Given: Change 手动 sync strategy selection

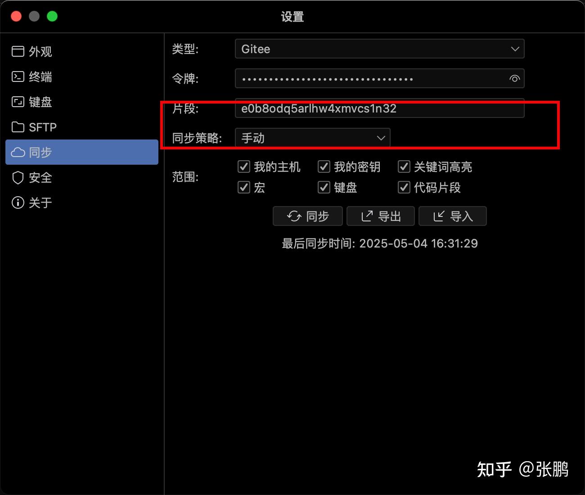Looking at the screenshot, I should pos(312,138).
